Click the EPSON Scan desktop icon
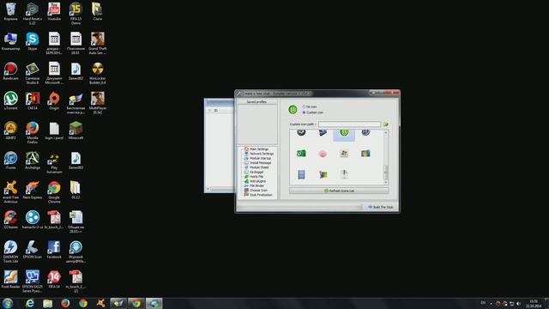549x309 pixels. (x=33, y=250)
